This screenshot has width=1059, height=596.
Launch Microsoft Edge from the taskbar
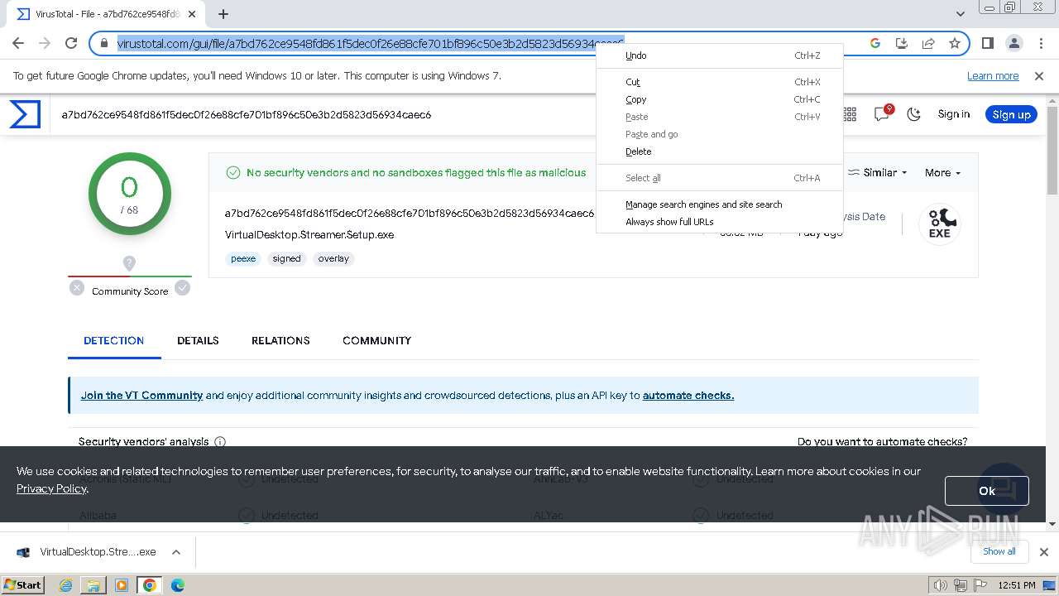point(178,585)
